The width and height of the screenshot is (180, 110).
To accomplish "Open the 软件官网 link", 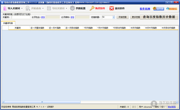I will 145,9.
